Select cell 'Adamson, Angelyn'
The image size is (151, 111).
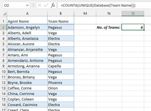[x=27, y=27]
